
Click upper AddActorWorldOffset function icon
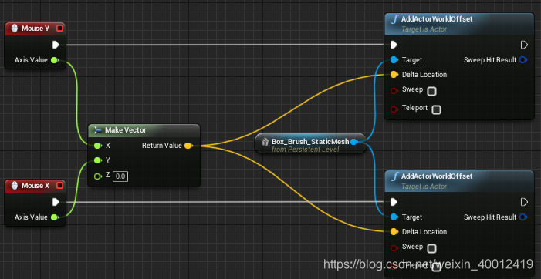point(394,19)
